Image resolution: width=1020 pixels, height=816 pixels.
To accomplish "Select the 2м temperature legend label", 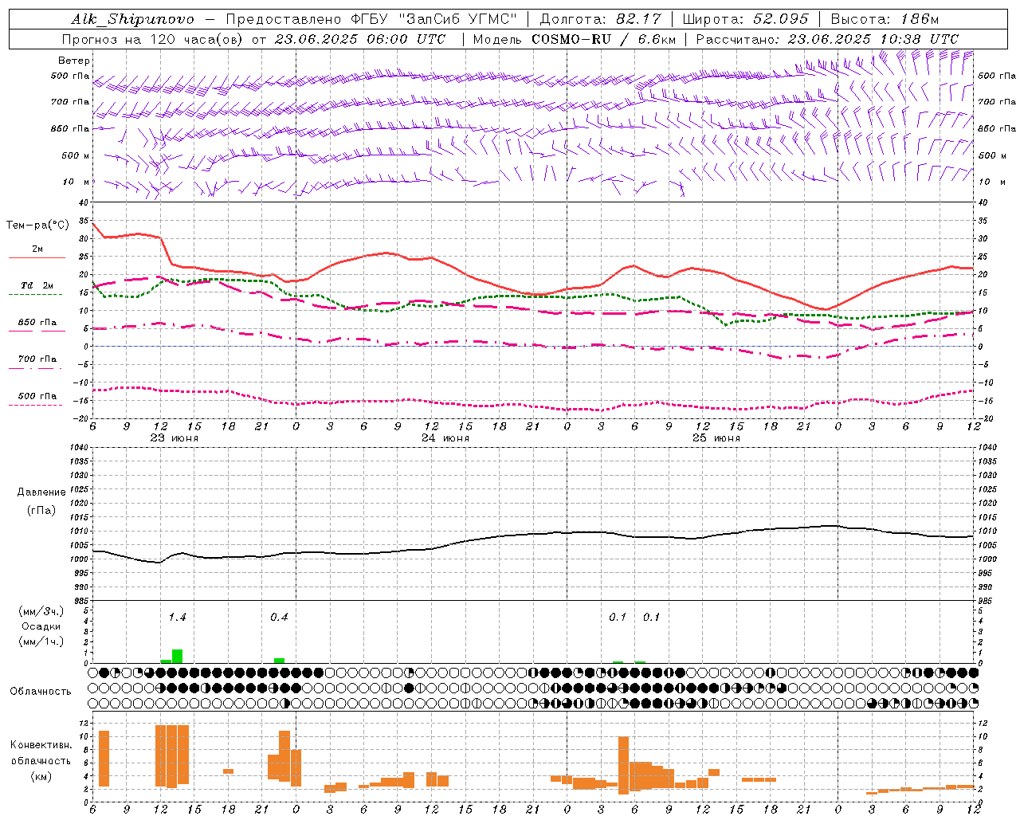I will (x=37, y=249).
